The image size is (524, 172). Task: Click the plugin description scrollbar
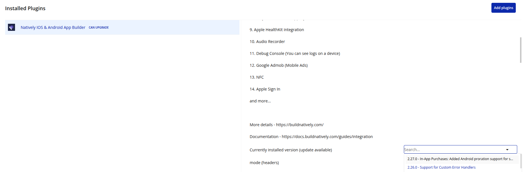coord(521,50)
